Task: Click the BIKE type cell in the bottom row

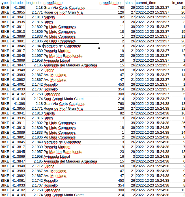Action: pyautogui.click(x=5, y=195)
